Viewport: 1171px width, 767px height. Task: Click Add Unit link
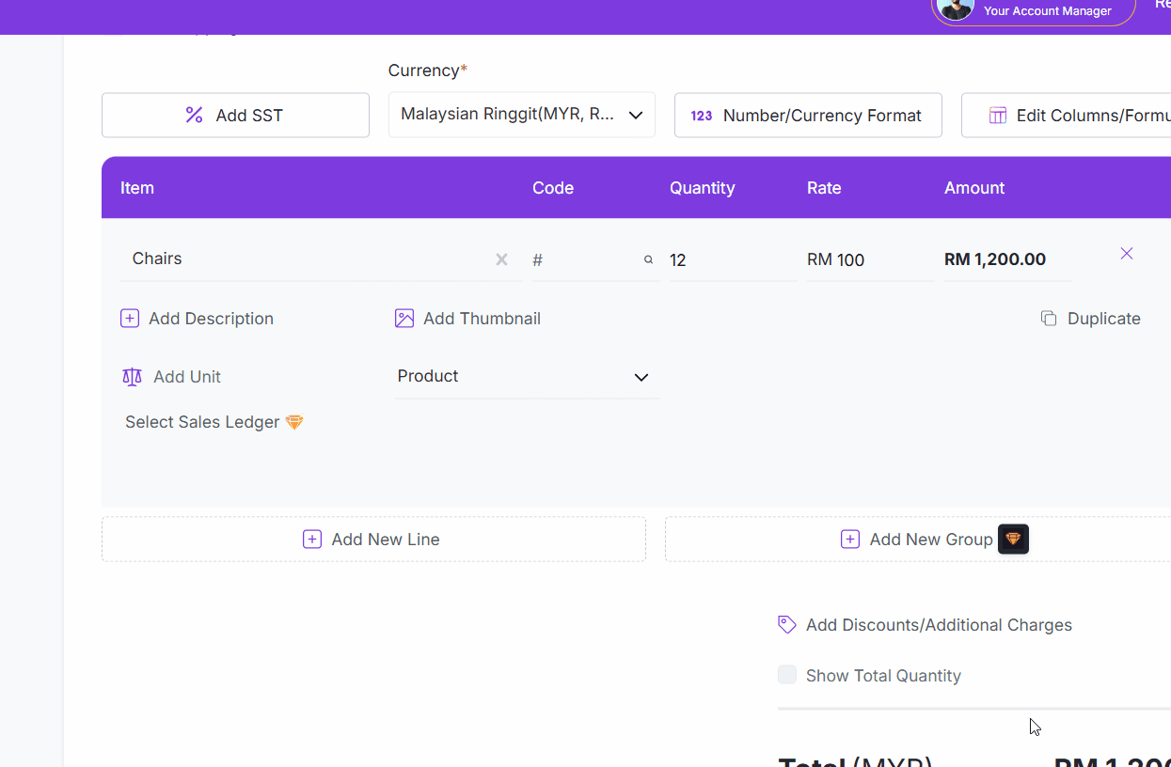point(187,377)
